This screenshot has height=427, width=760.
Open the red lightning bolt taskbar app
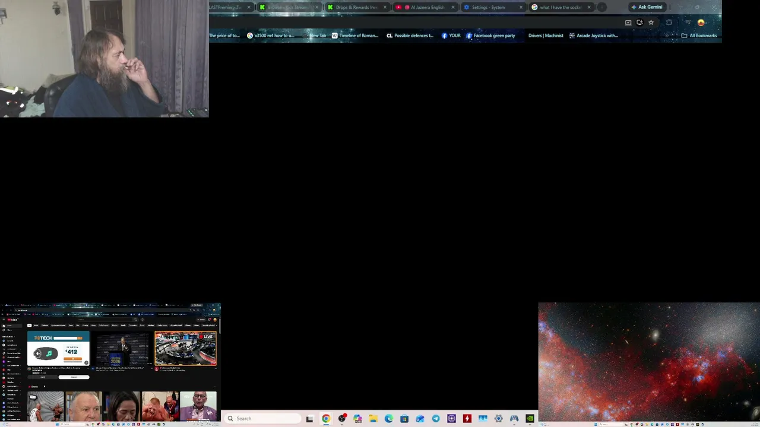467,419
